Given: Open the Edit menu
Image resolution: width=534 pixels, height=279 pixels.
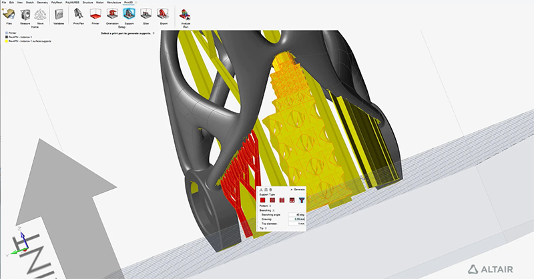Looking at the screenshot, I should (x=11, y=3).
